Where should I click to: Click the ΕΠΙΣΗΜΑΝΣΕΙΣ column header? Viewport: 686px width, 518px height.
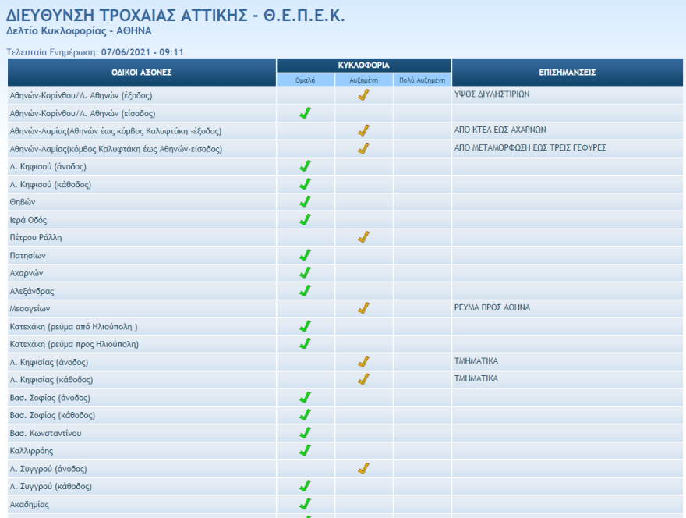pyautogui.click(x=568, y=73)
